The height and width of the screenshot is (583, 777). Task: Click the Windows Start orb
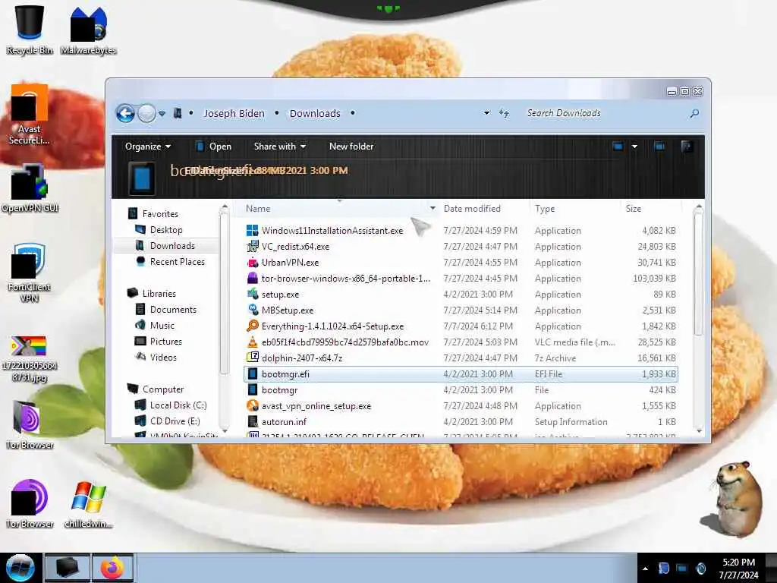pos(20,568)
